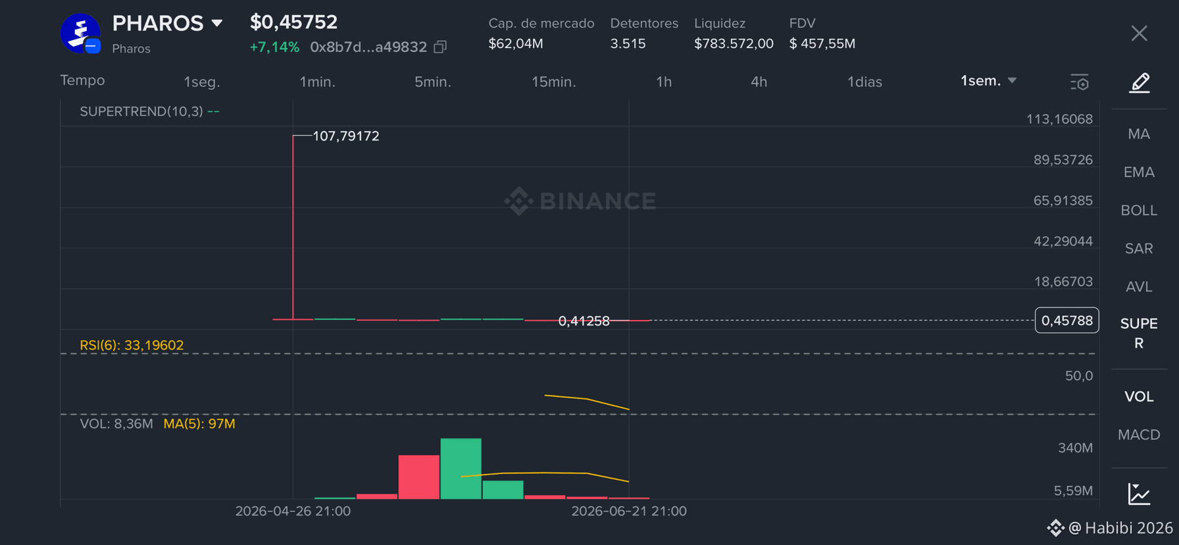Click the 2026-06-21 21:00 date label
The width and height of the screenshot is (1179, 545).
(x=629, y=511)
